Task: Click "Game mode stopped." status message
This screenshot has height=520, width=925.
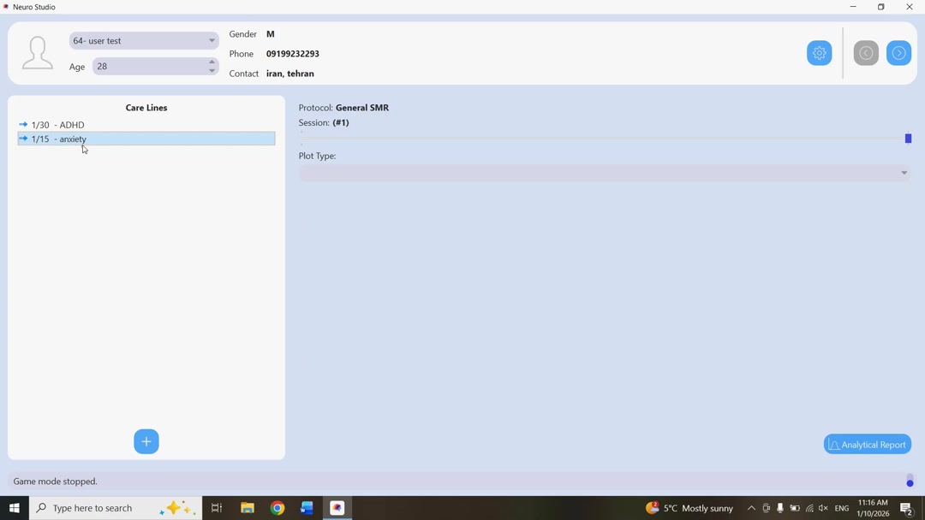Action: [x=56, y=482]
